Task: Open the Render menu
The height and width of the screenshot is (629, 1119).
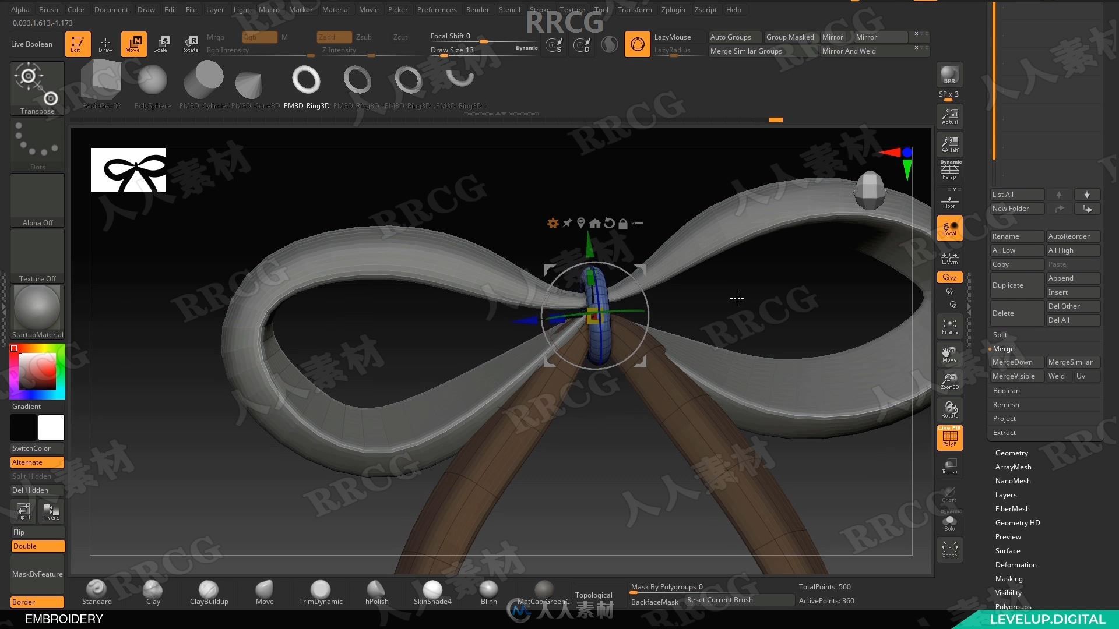Action: (x=477, y=9)
